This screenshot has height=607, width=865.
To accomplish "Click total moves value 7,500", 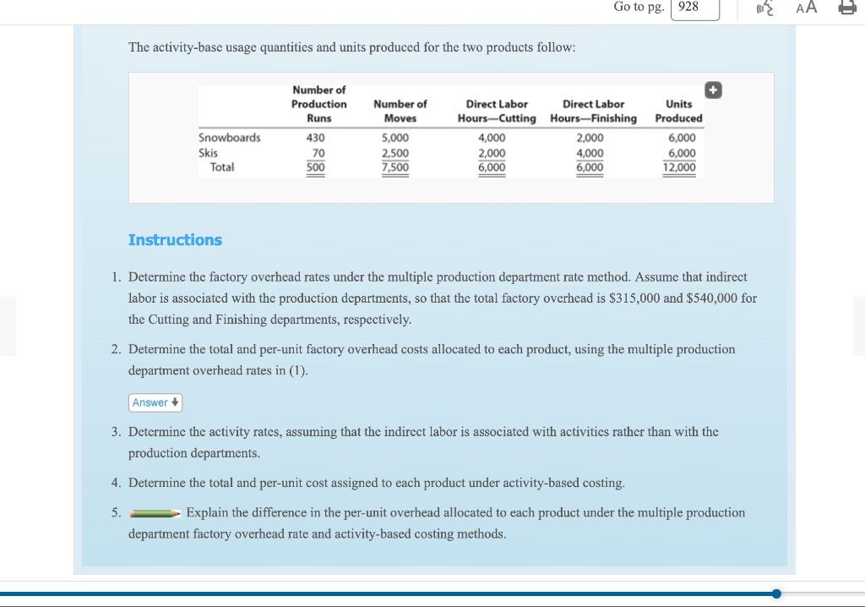I will [395, 167].
